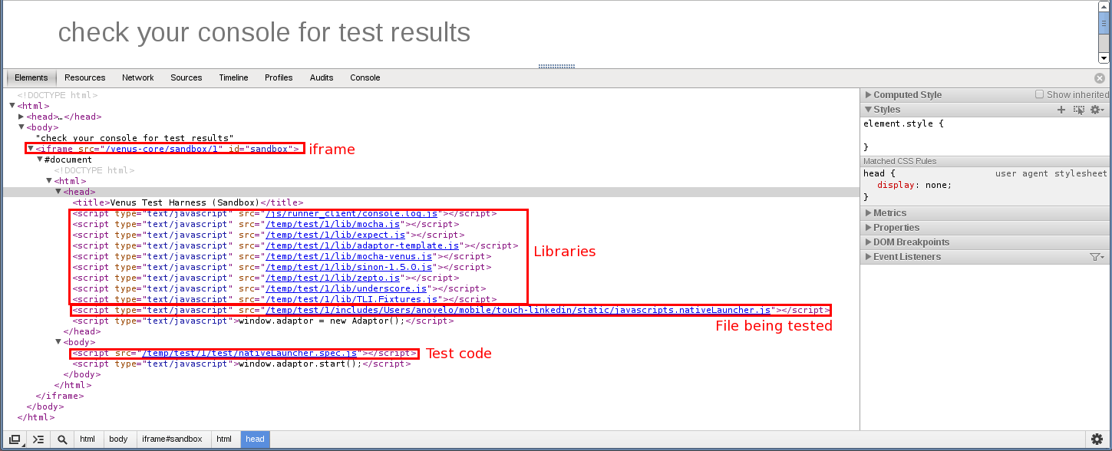The image size is (1112, 451).
Task: Open the underscore.js source link
Action: [345, 288]
